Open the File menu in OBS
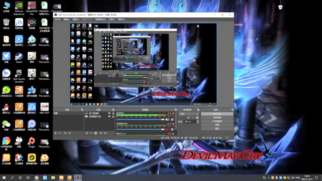Viewport: 322px width, 181px height. (58, 19)
